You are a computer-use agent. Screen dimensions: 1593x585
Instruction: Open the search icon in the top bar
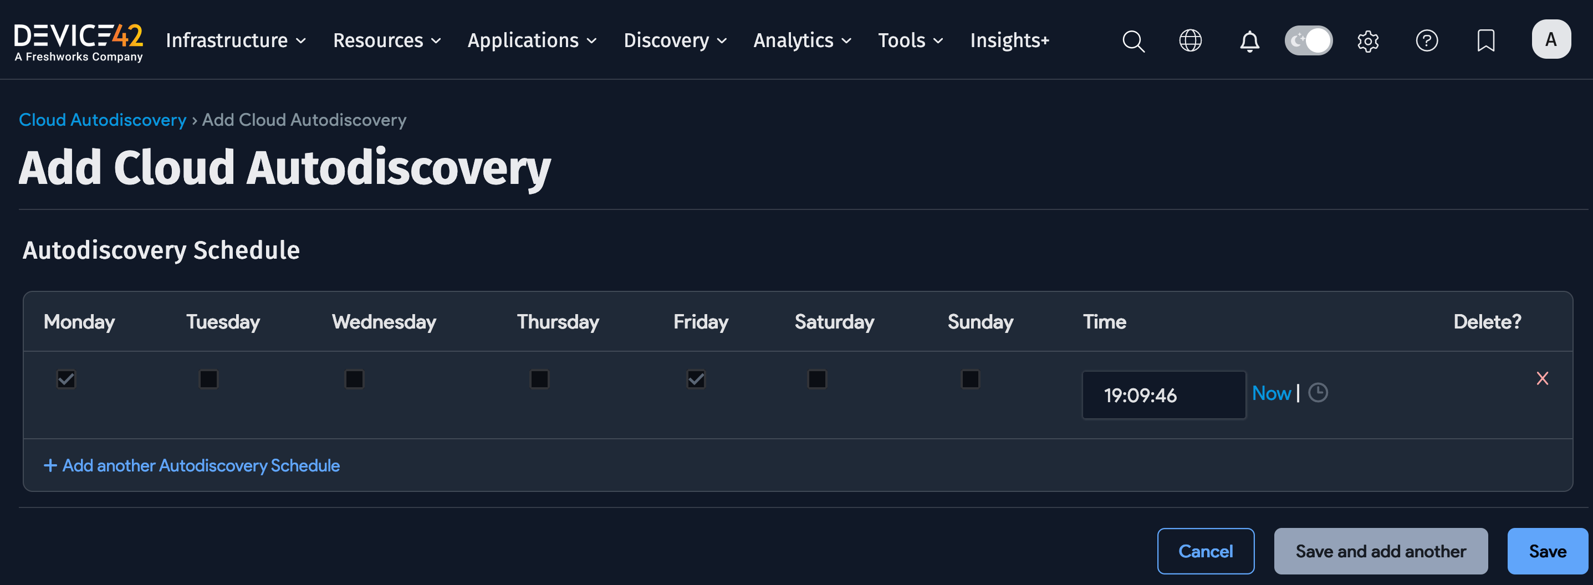1133,41
